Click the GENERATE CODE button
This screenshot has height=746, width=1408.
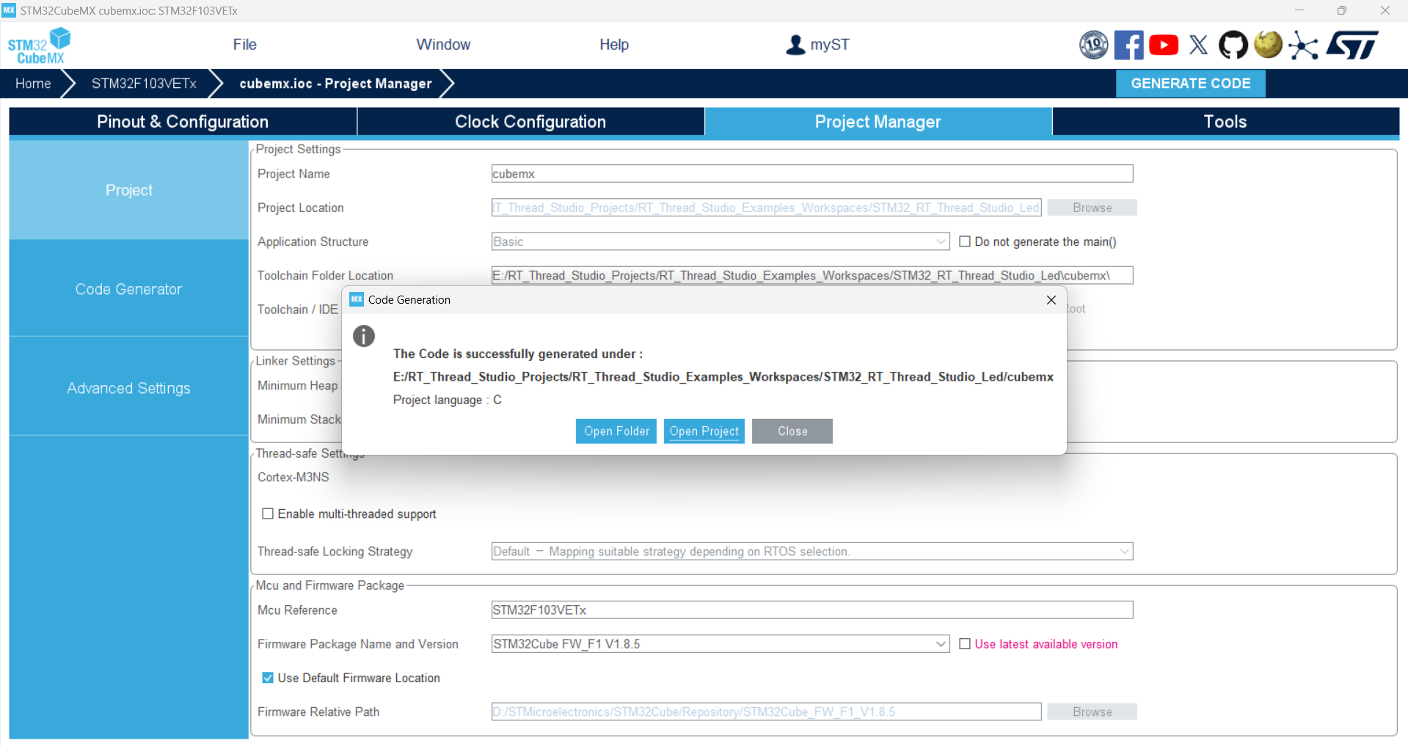(x=1190, y=84)
